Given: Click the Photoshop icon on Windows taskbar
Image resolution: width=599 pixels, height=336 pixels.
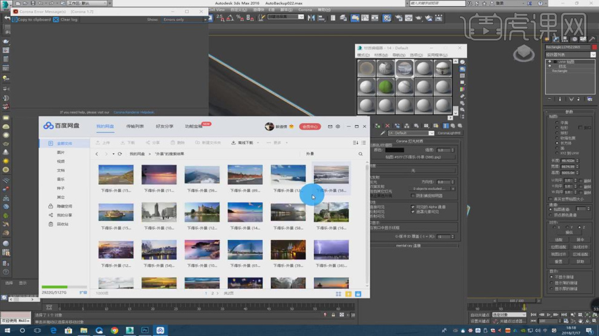Looking at the screenshot, I should pyautogui.click(x=145, y=331).
